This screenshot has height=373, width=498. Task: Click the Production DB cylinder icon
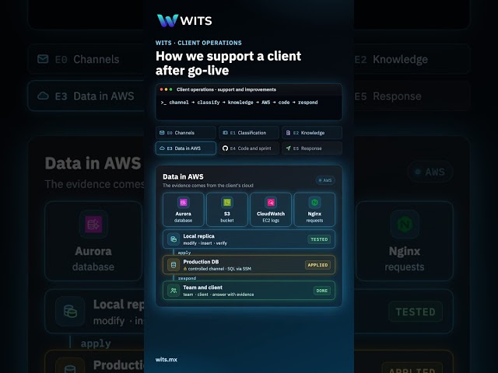[174, 265]
